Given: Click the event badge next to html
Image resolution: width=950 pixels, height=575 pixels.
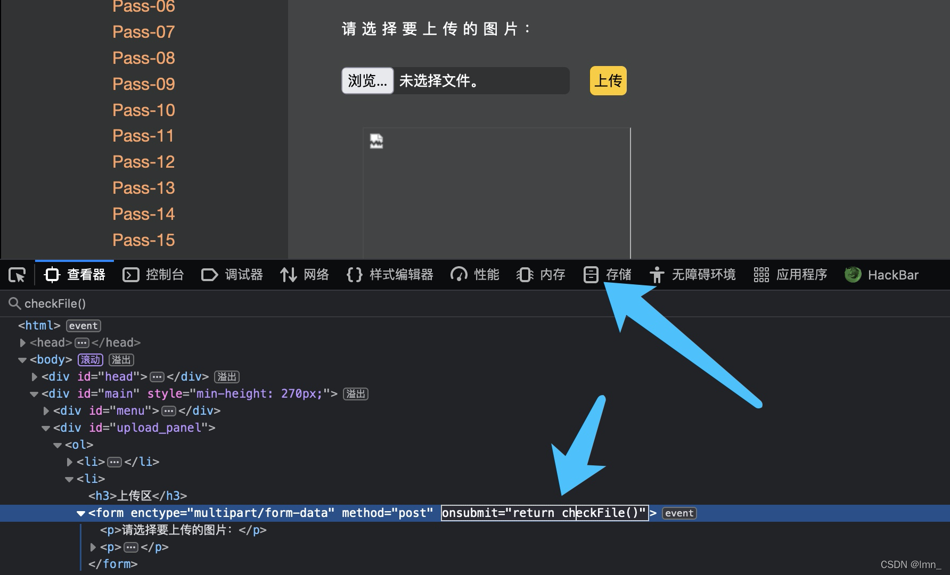Looking at the screenshot, I should [84, 326].
